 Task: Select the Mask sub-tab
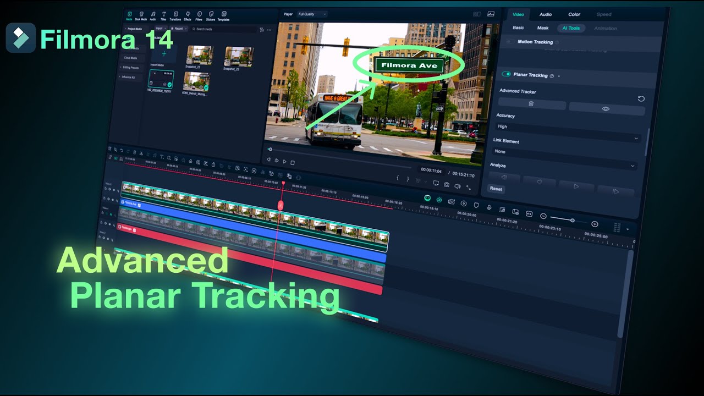coord(543,28)
